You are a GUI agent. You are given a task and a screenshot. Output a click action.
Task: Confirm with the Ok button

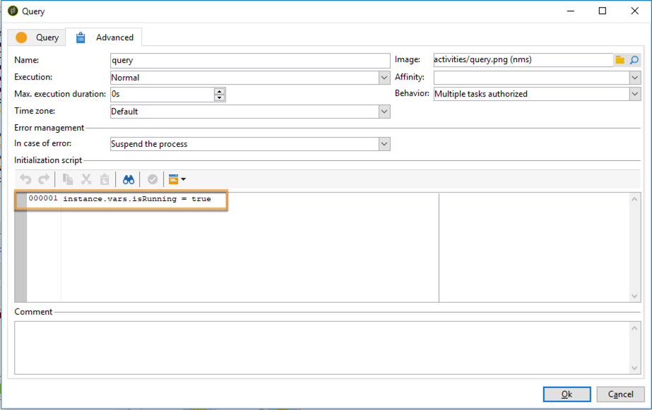[x=567, y=394]
